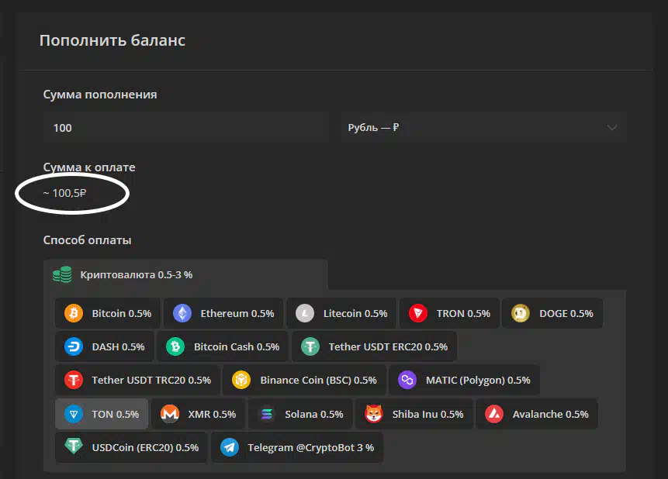
Task: Select Bitcoin Cash 0.5% option
Action: coord(223,346)
